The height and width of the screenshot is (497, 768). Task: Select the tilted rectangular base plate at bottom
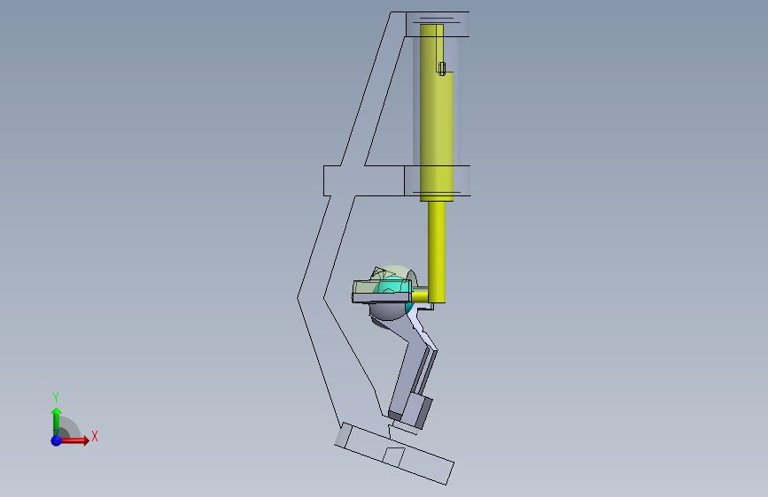(394, 454)
